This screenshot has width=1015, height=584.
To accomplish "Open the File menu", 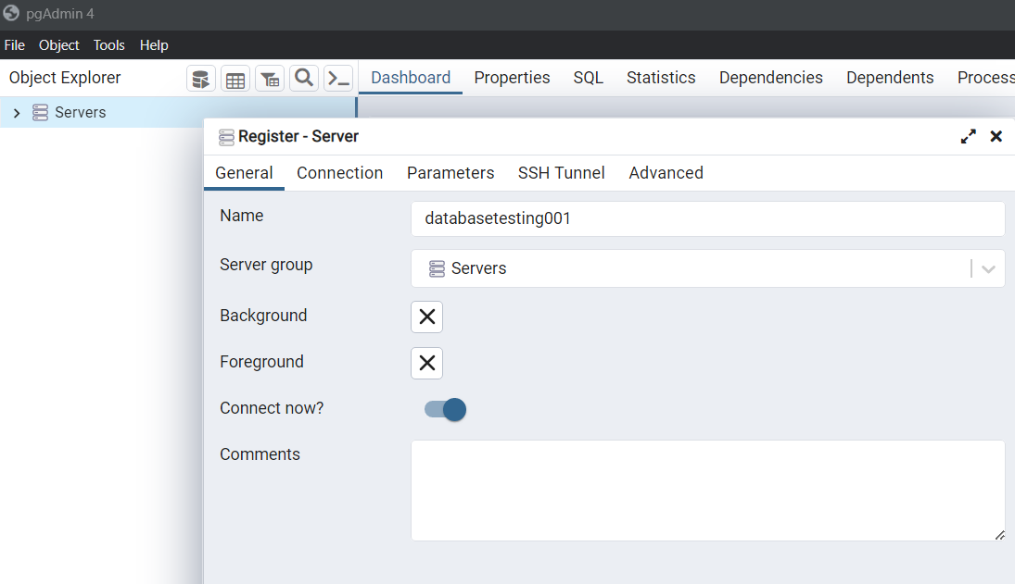I will [x=14, y=45].
